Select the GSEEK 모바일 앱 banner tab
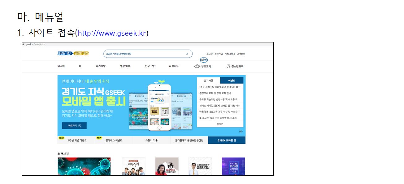 coord(227,140)
